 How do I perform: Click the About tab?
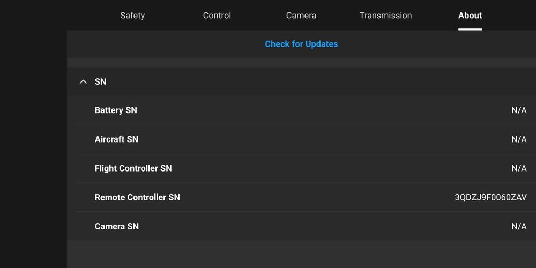point(470,16)
